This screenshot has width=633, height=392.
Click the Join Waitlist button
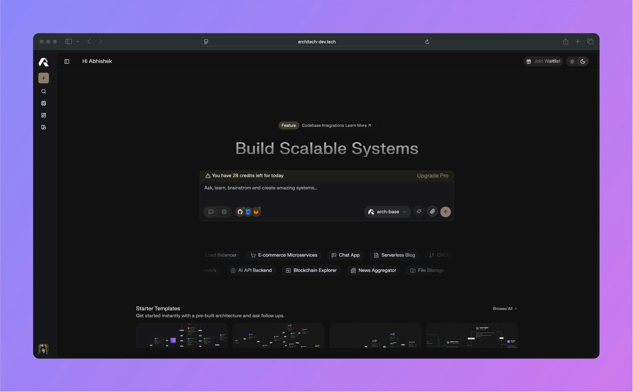[543, 61]
